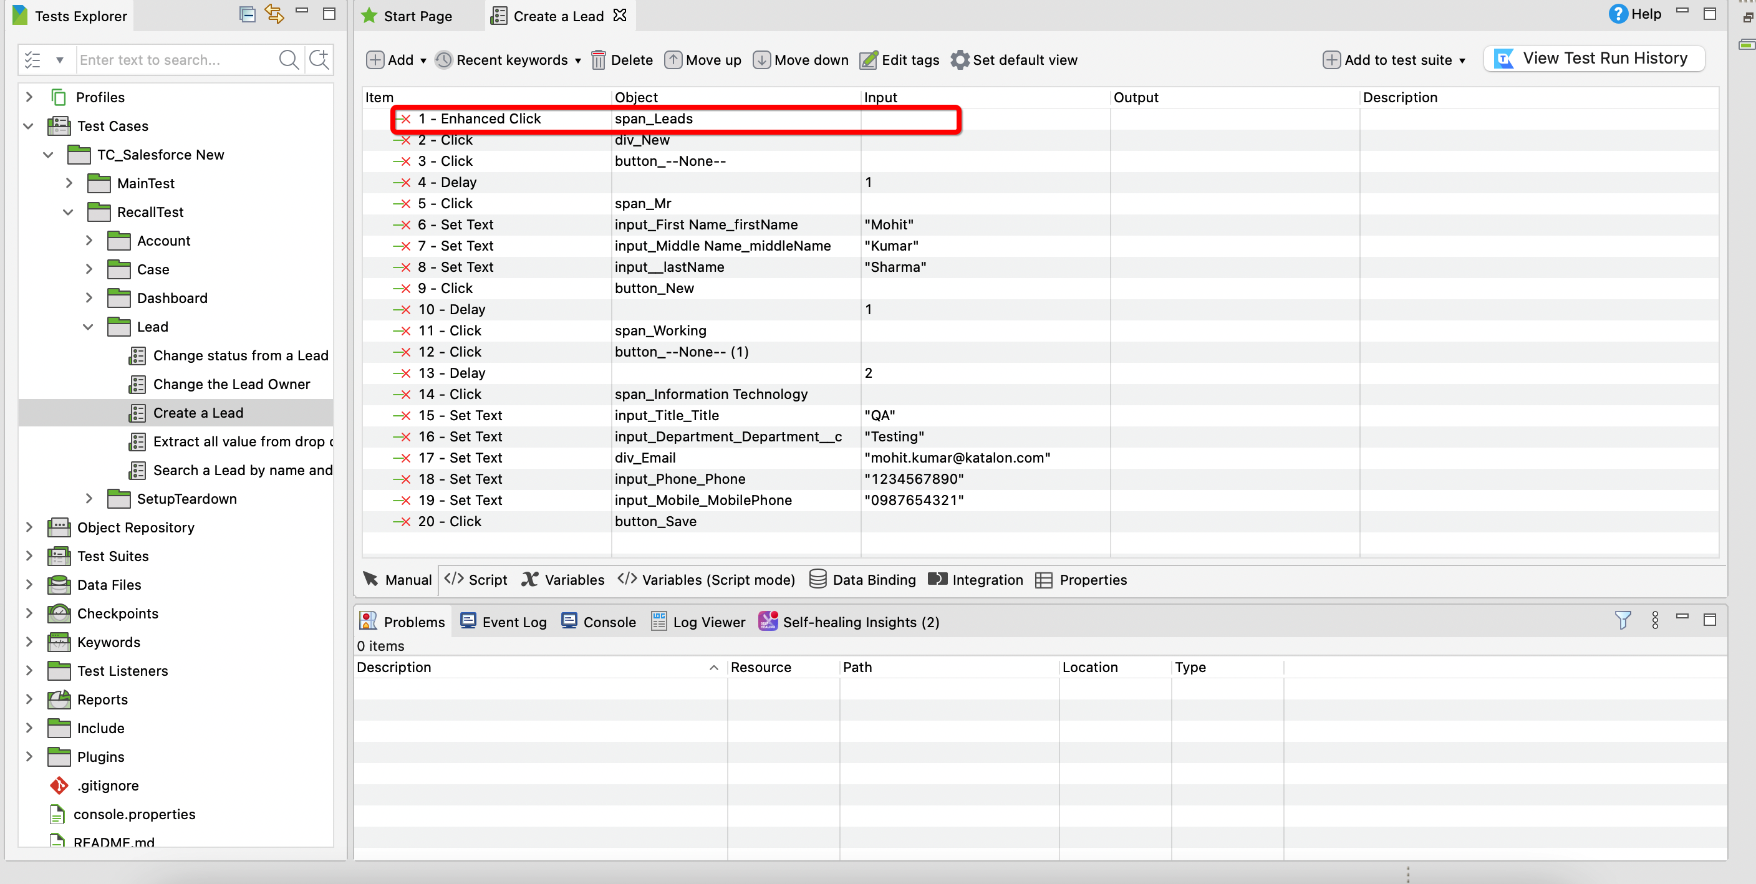Click the Problems filter funnel icon
Screen dimensions: 1756x884
point(1623,620)
